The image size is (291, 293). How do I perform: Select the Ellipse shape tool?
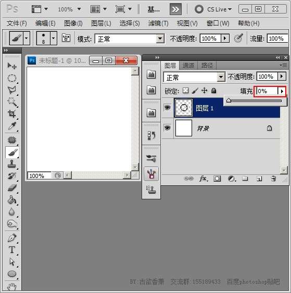click(x=12, y=274)
